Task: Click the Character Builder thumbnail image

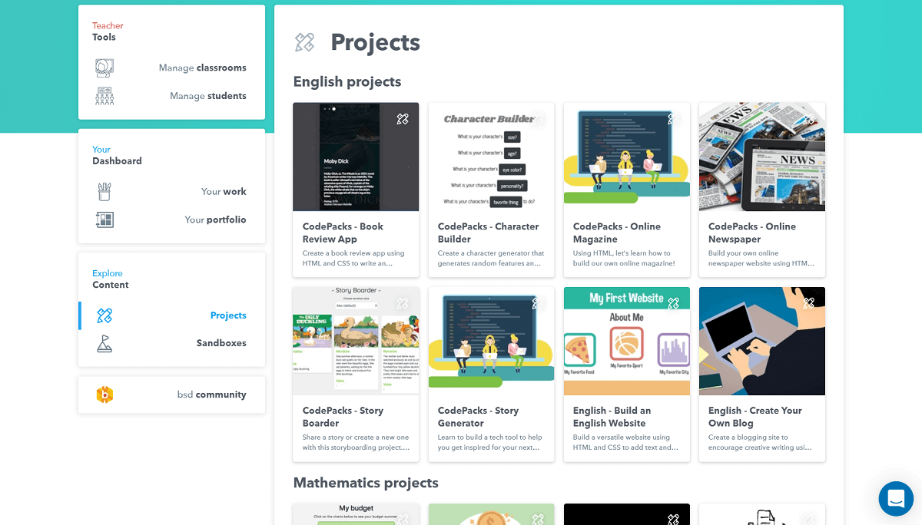Action: click(491, 157)
